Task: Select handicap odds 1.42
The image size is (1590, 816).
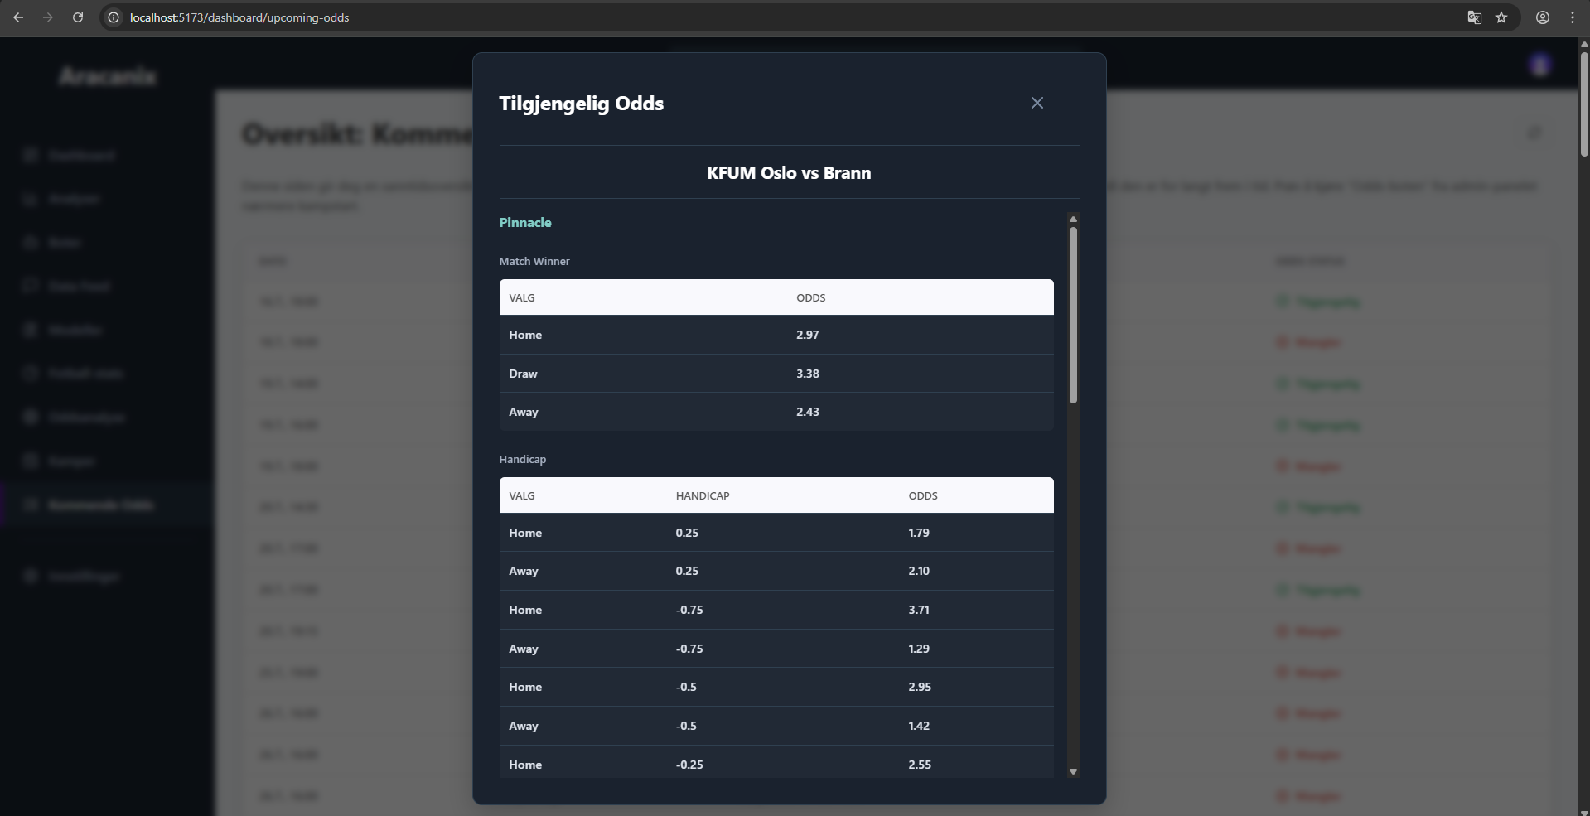Action: [919, 726]
